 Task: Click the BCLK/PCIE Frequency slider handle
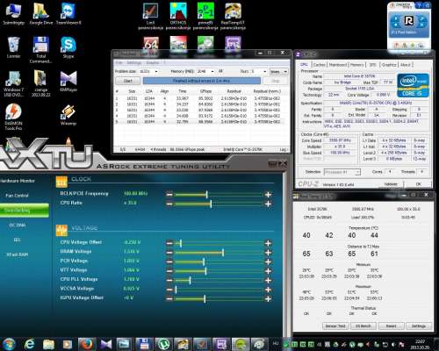(206, 195)
